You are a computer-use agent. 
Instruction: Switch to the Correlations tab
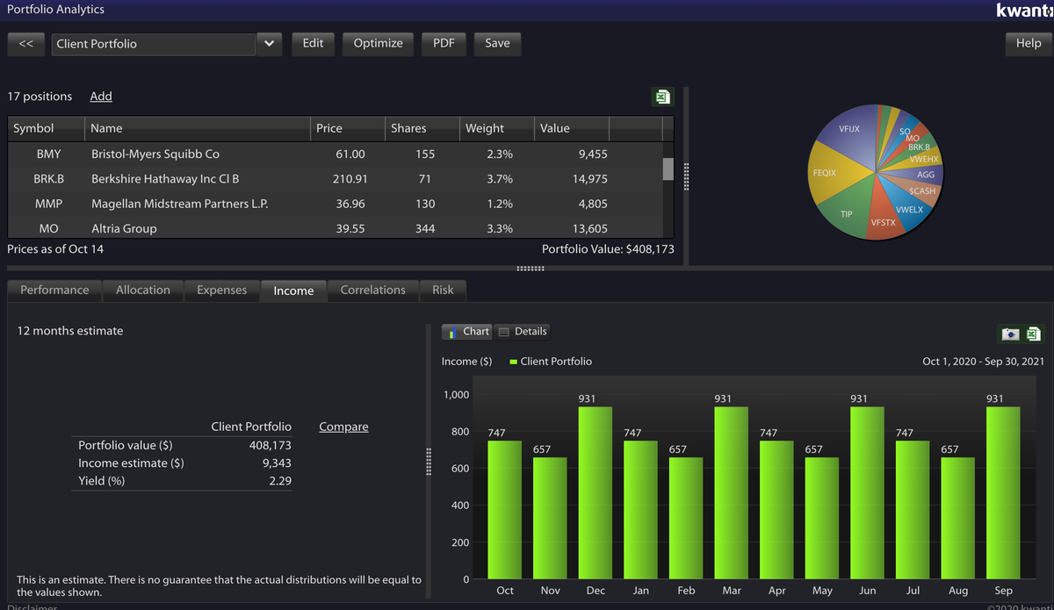click(x=373, y=290)
